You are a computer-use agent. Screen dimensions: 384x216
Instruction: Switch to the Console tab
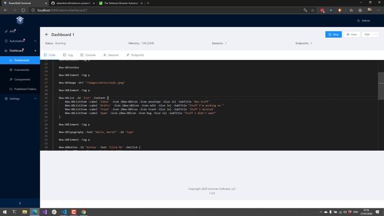click(88, 55)
